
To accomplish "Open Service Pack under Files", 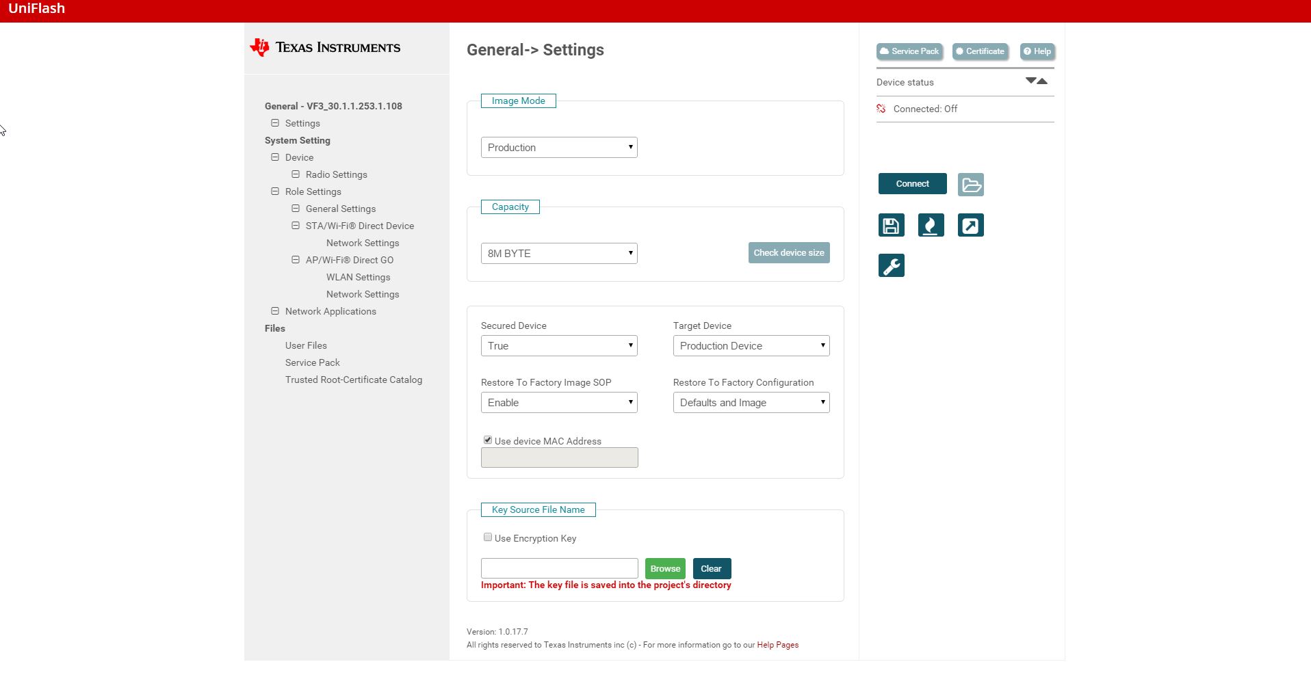I will click(313, 362).
